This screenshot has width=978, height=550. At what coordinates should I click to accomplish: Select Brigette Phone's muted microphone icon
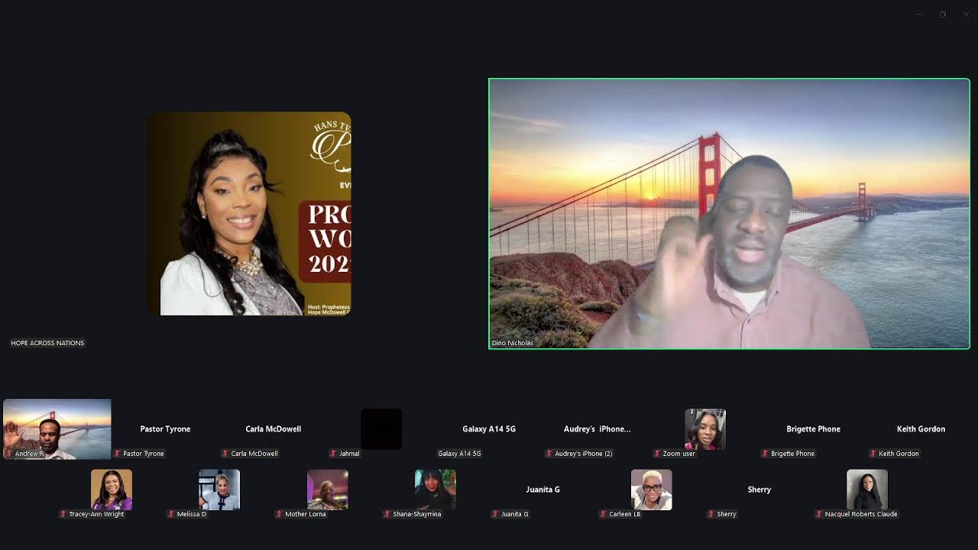(765, 454)
